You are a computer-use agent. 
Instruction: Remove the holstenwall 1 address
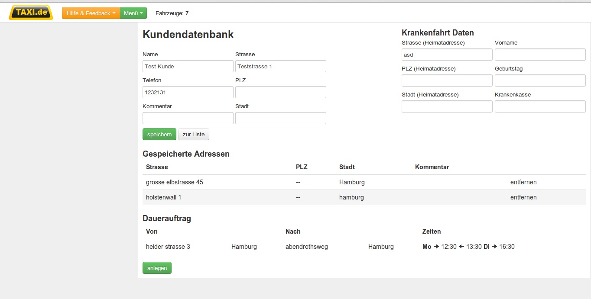(523, 197)
